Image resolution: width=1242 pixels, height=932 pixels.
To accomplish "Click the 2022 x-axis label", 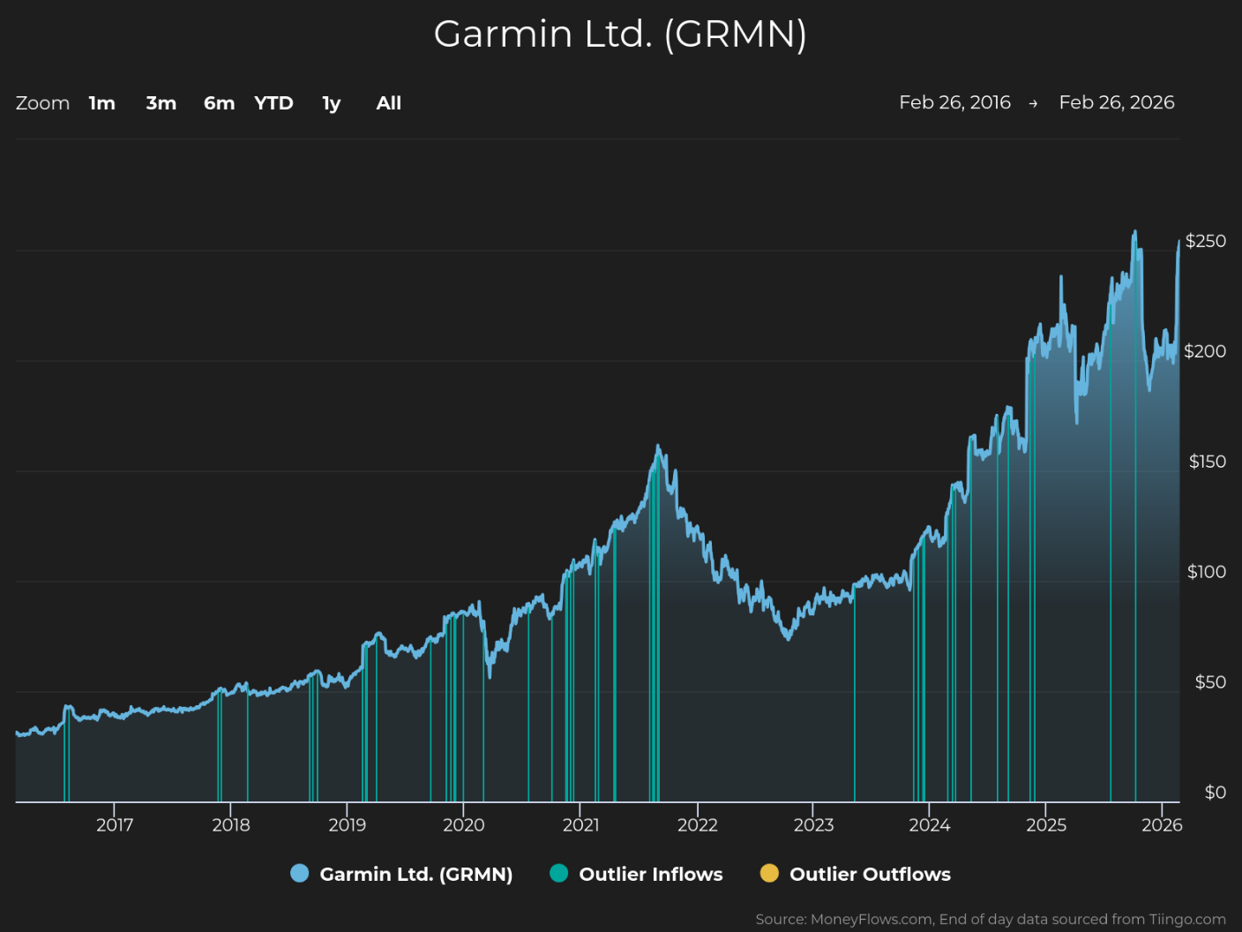I will tap(698, 825).
